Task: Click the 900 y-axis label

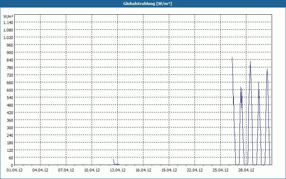Action: (x=10, y=52)
